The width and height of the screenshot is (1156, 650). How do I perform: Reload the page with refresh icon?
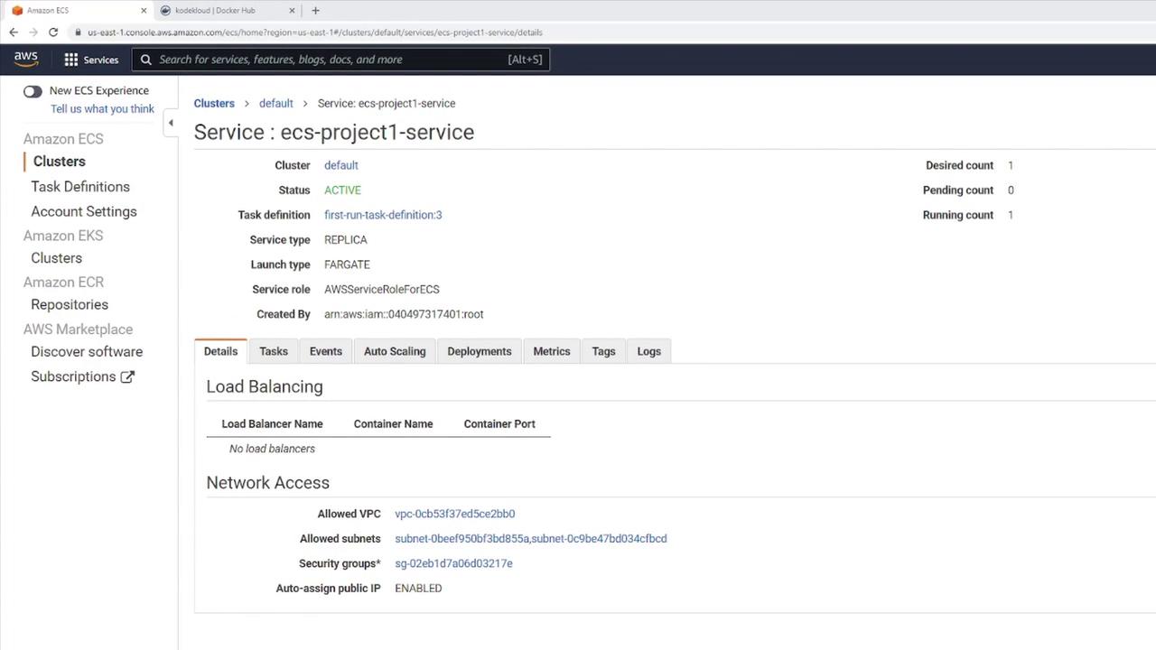point(53,32)
